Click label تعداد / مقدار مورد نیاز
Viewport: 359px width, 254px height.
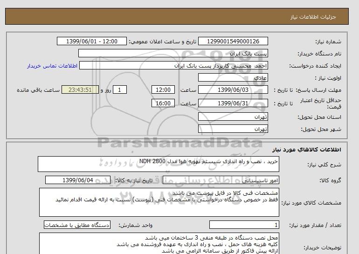[x=315, y=226]
